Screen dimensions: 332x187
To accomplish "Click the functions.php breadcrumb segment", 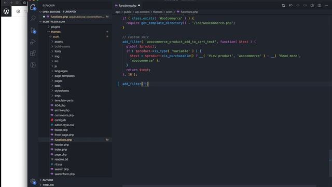I will [x=189, y=12].
